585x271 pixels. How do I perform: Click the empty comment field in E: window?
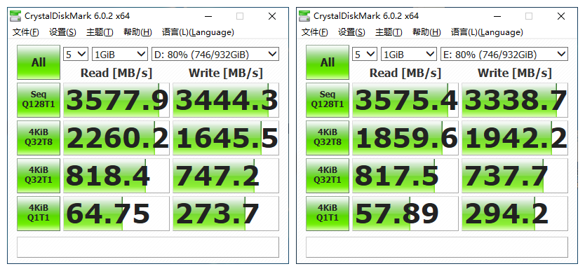[437, 246]
